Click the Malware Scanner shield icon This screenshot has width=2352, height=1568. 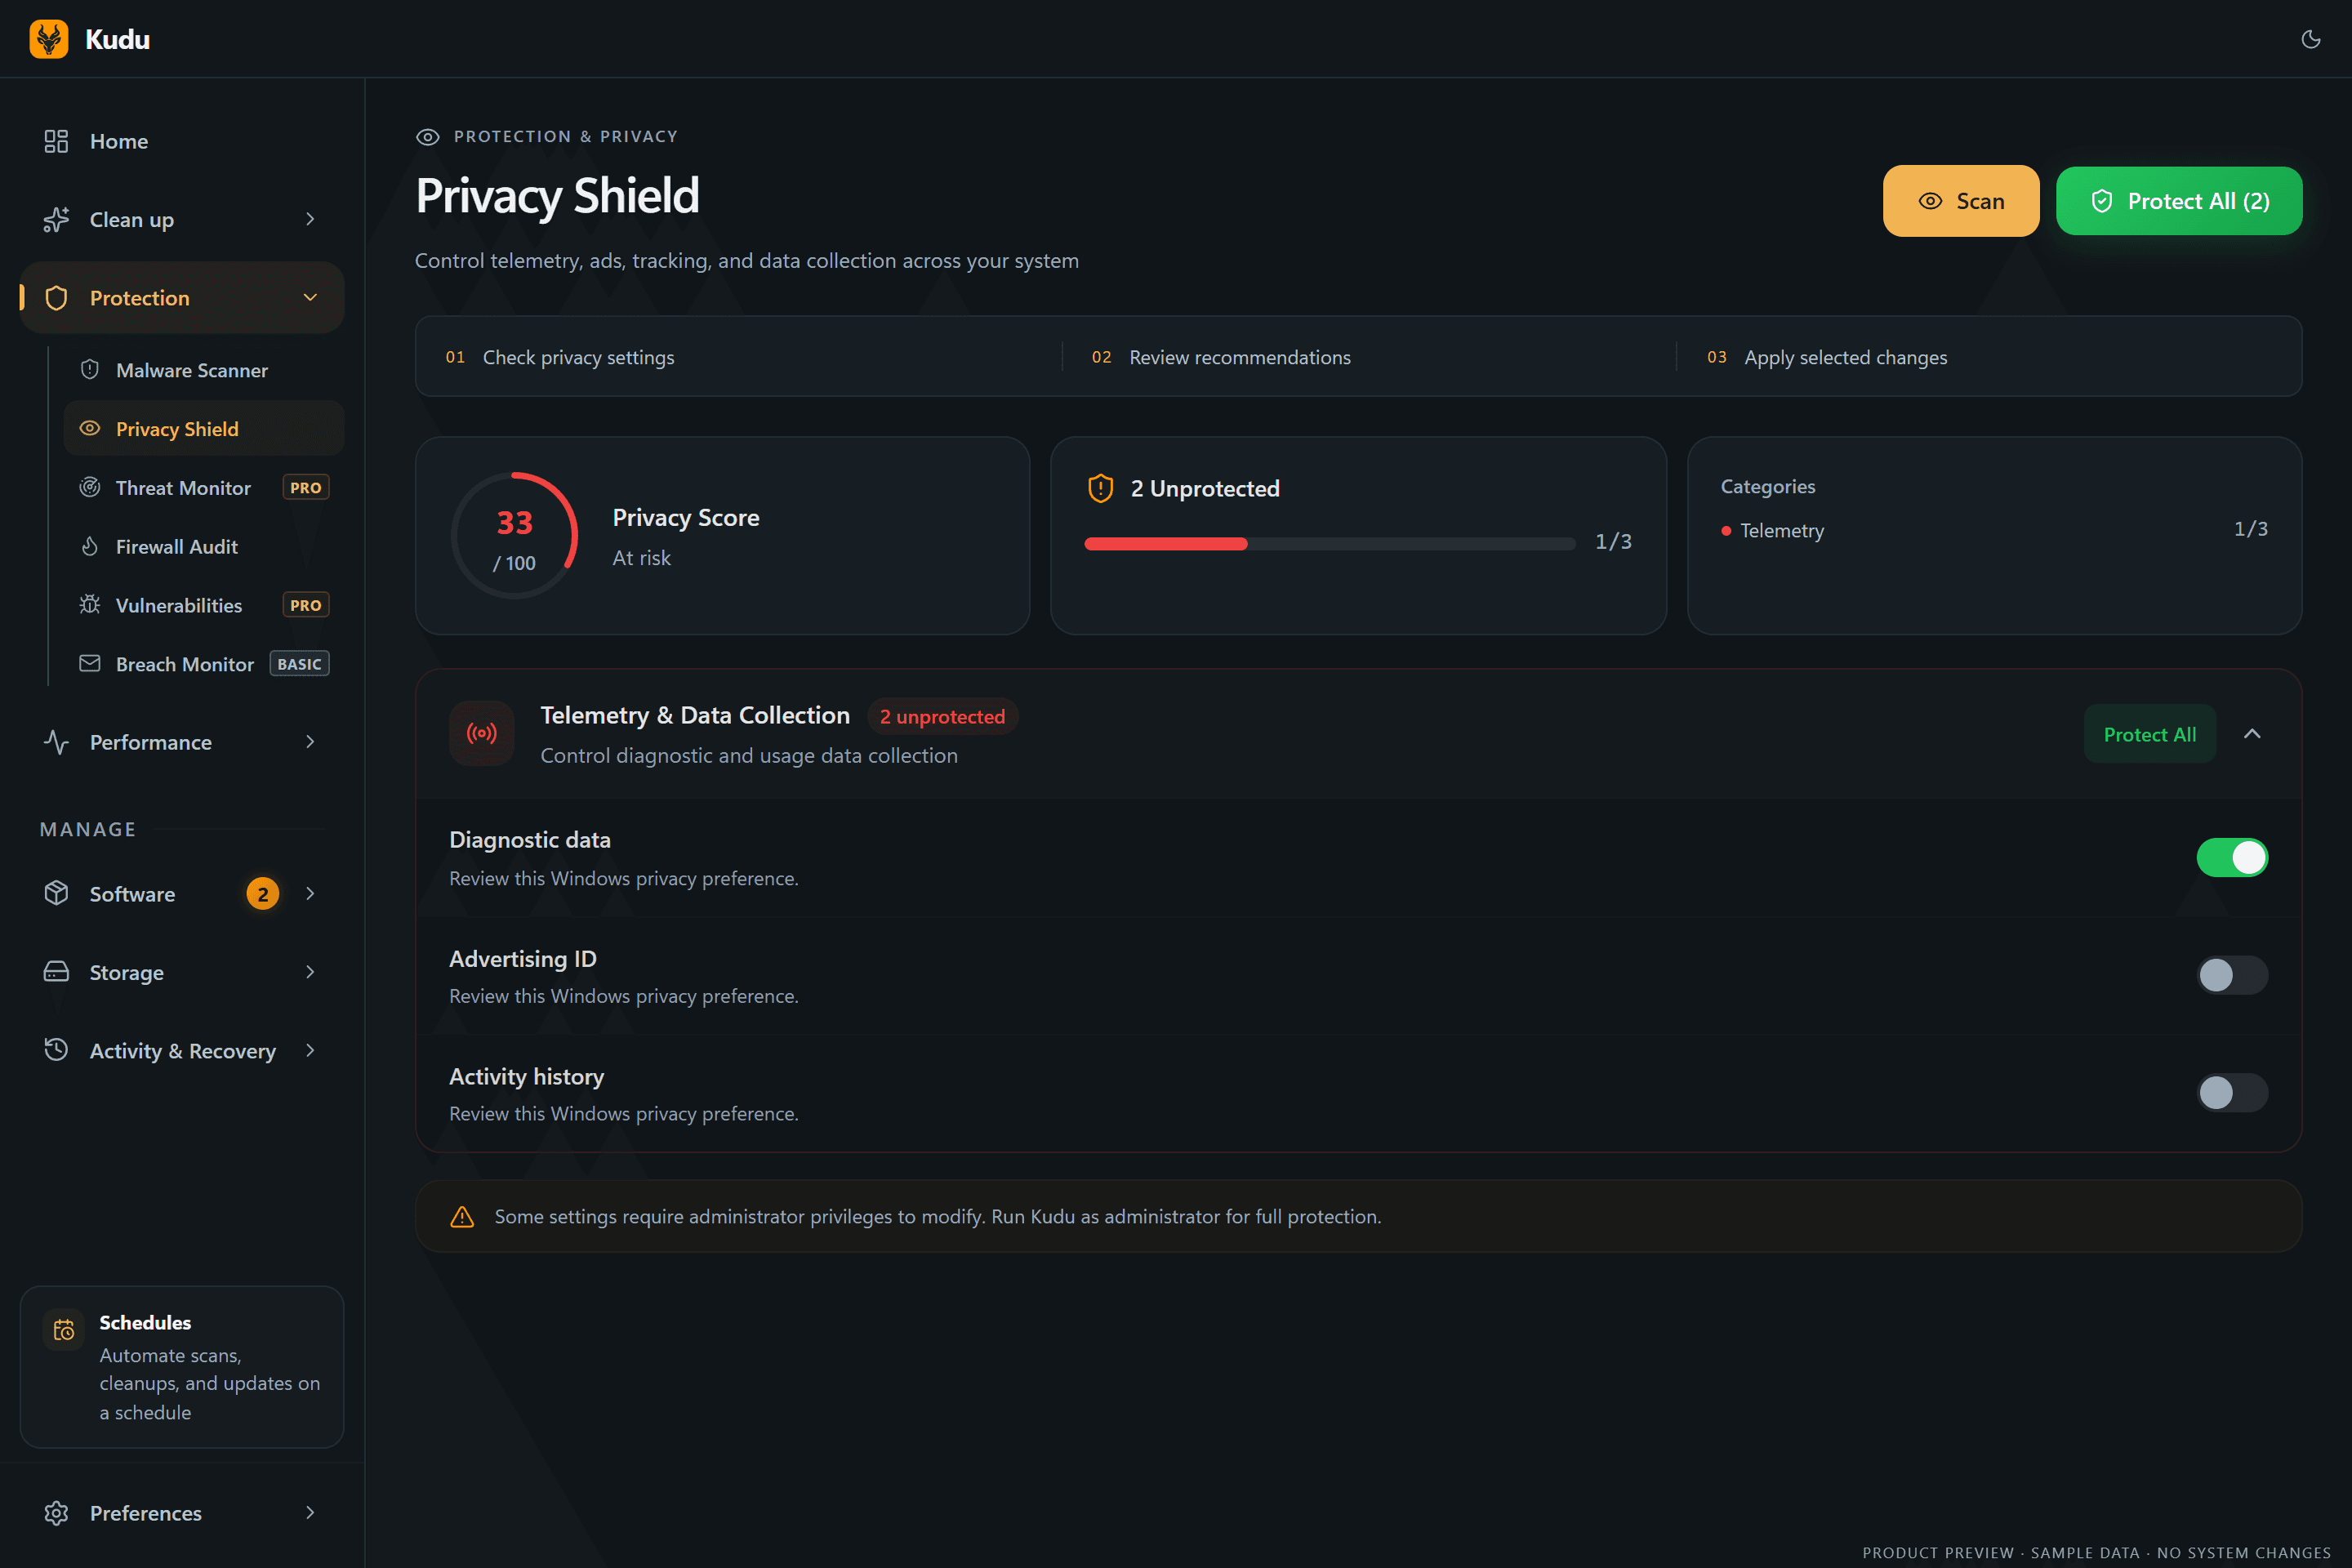click(x=90, y=370)
